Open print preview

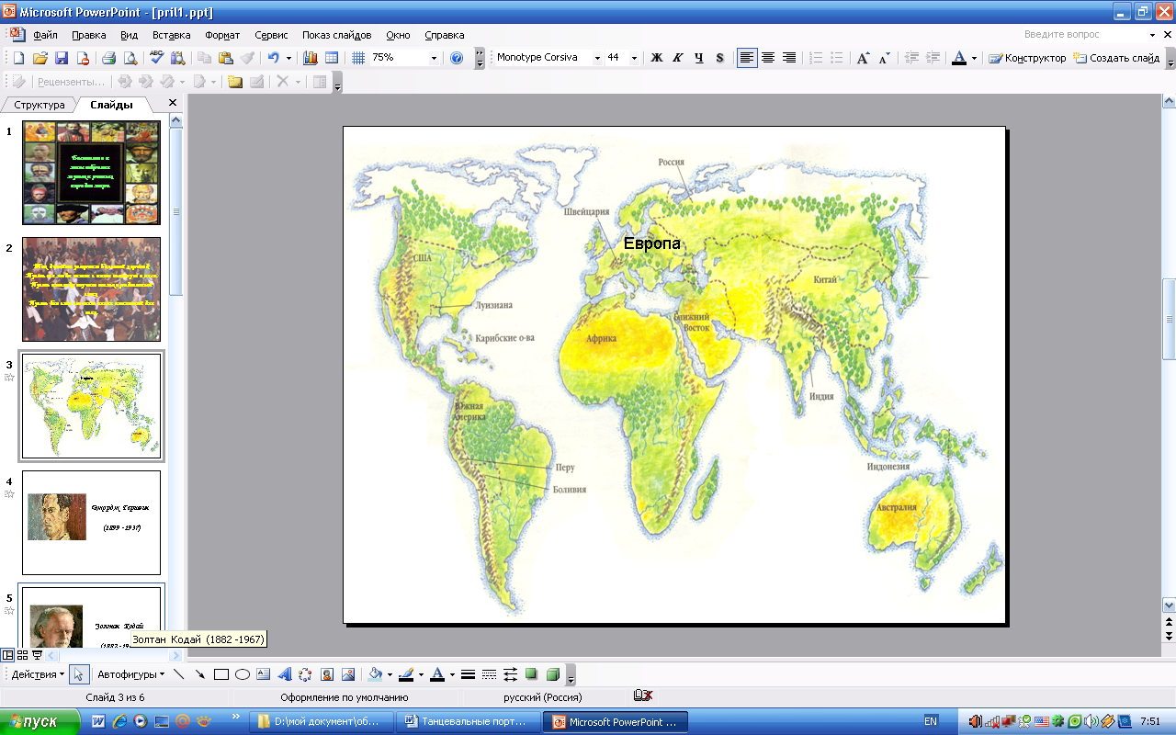click(130, 58)
